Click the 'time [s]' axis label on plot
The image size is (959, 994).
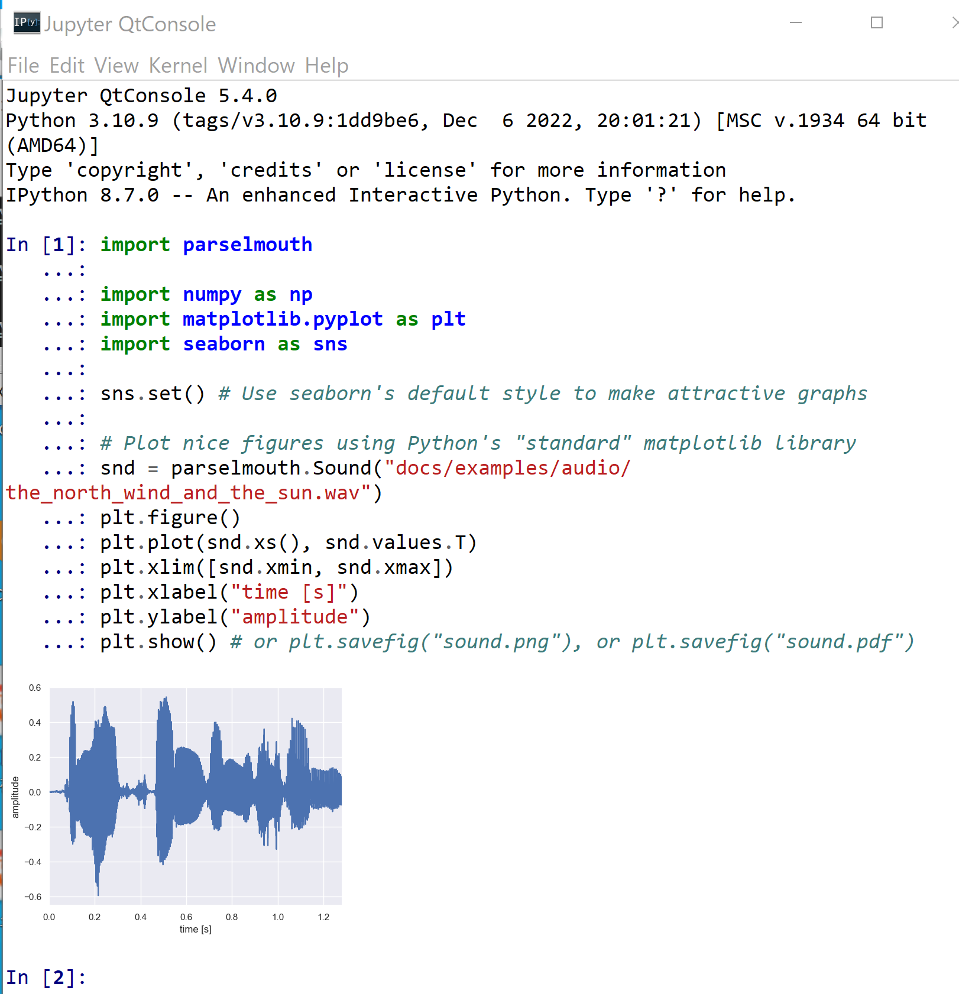click(x=196, y=929)
